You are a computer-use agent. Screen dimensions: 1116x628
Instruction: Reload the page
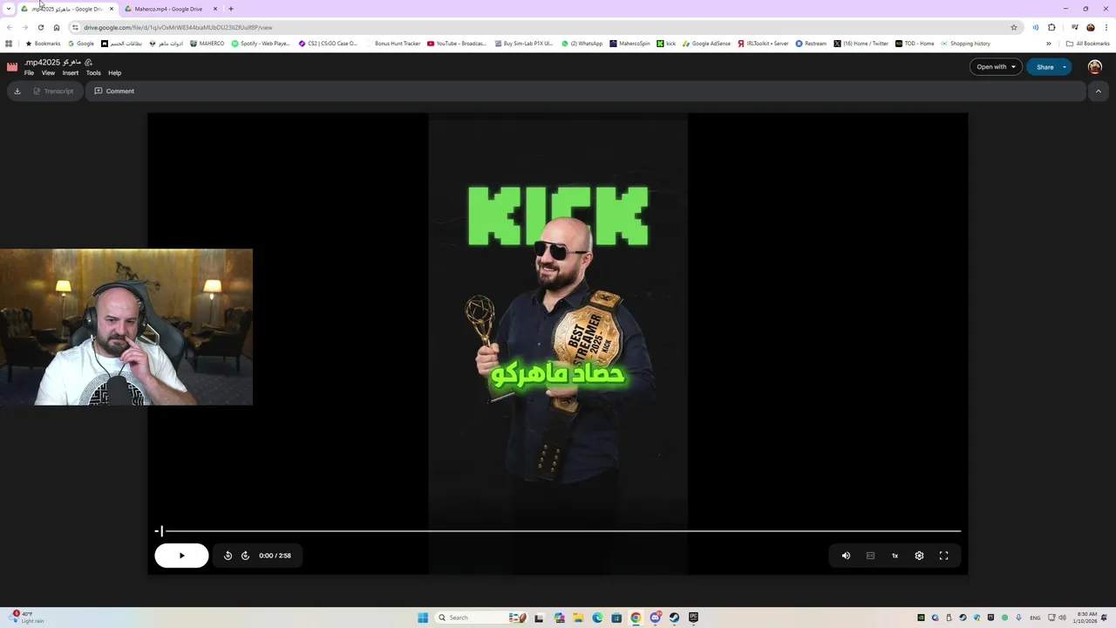tap(40, 27)
